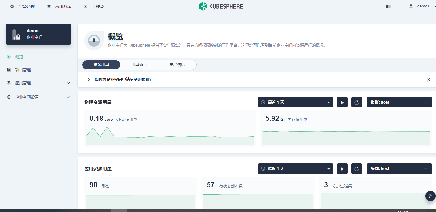436x212 pixels.
Task: Click the 应用商店 icon in top bar
Action: click(49, 6)
